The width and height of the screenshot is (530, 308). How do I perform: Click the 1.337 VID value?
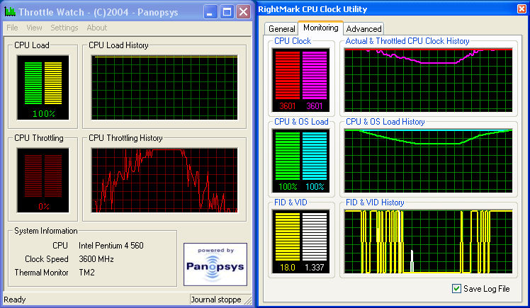[315, 268]
